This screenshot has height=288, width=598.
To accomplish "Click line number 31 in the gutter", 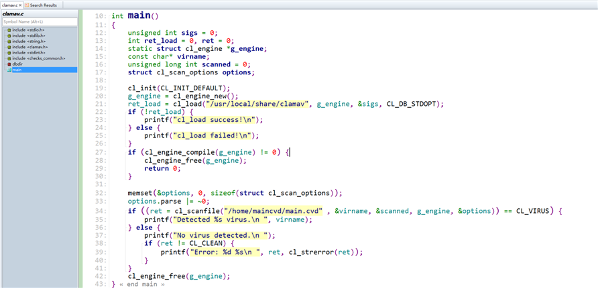I will coord(101,184).
